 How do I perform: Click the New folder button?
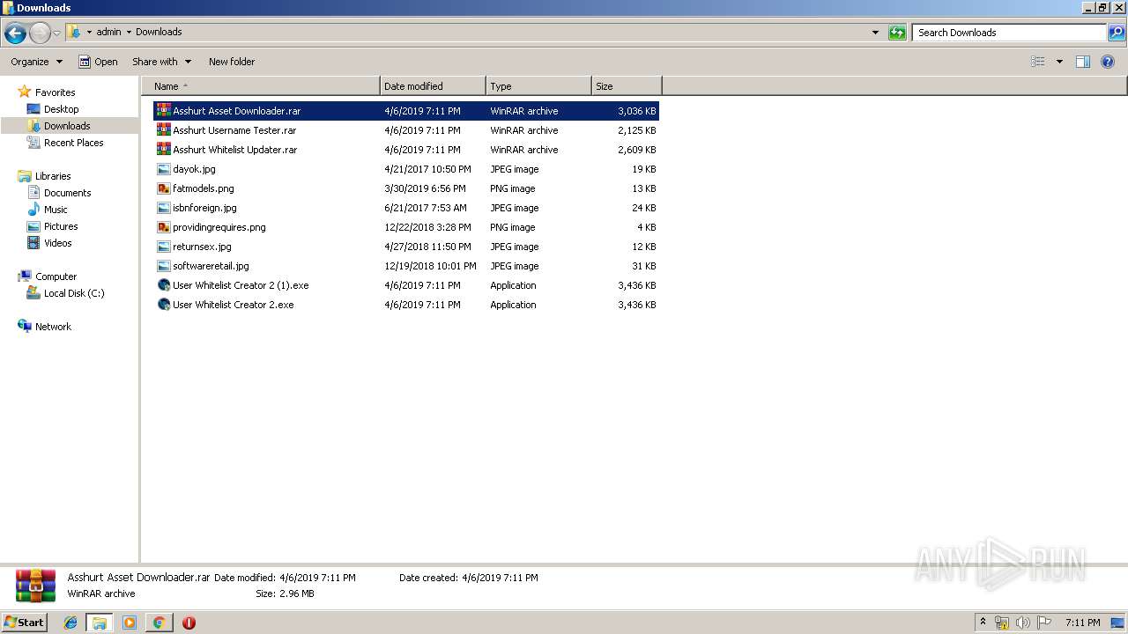(232, 62)
